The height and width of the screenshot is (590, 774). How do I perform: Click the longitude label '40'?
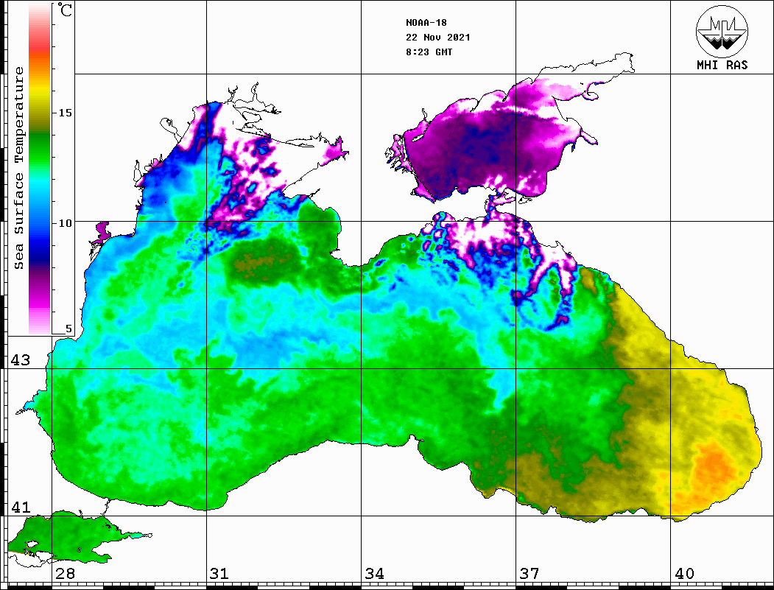(683, 574)
